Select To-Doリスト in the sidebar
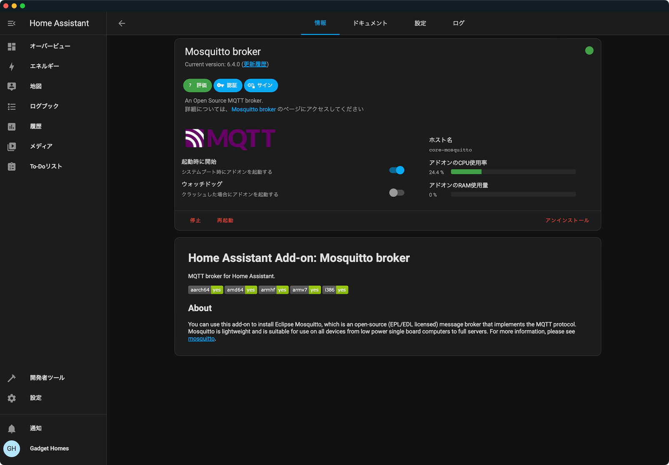 (x=53, y=166)
